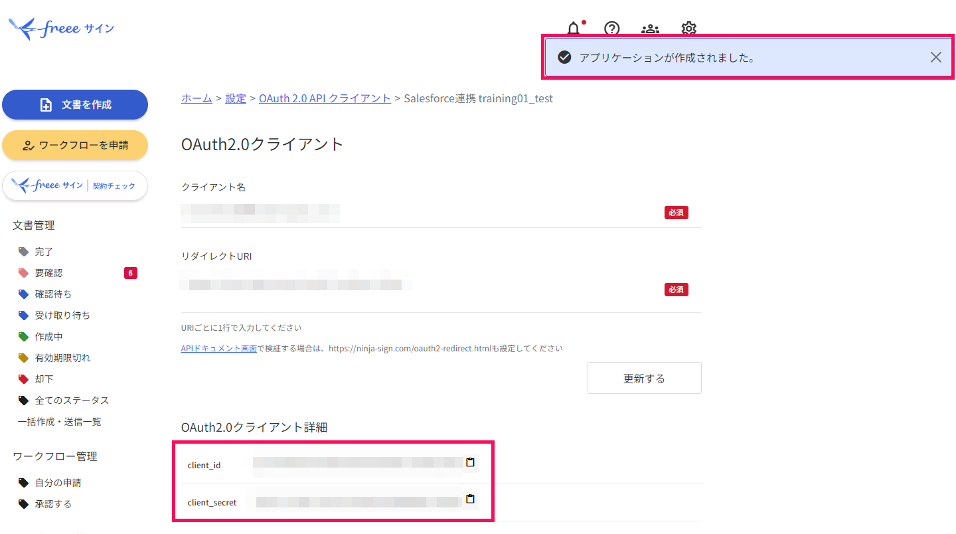This screenshot has width=956, height=534.
Task: Click the pink tag icon beside 要確認
Action: (x=24, y=273)
